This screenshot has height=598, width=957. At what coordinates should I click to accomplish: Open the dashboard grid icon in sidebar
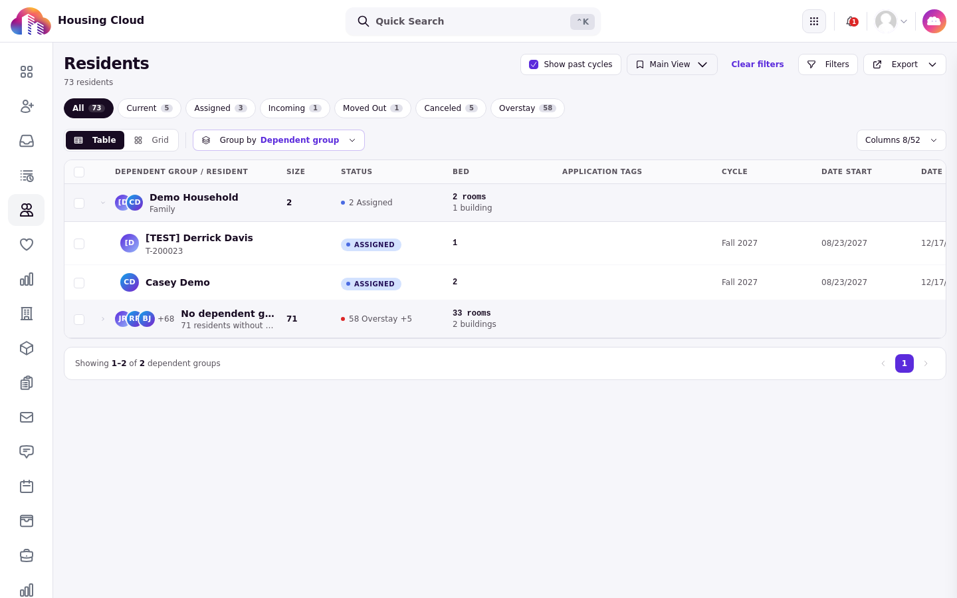pos(27,72)
